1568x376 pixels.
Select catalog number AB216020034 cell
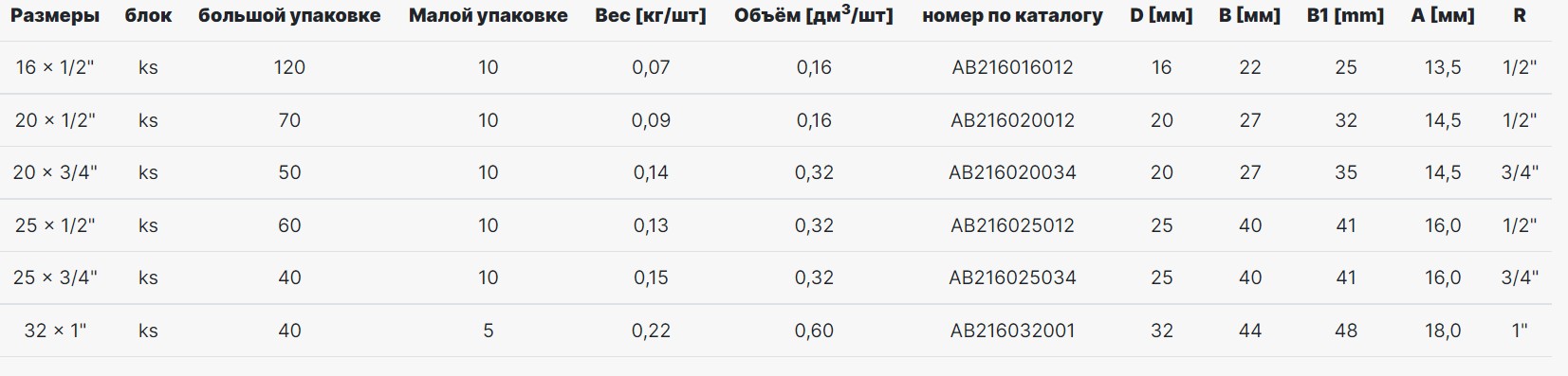tap(1012, 172)
